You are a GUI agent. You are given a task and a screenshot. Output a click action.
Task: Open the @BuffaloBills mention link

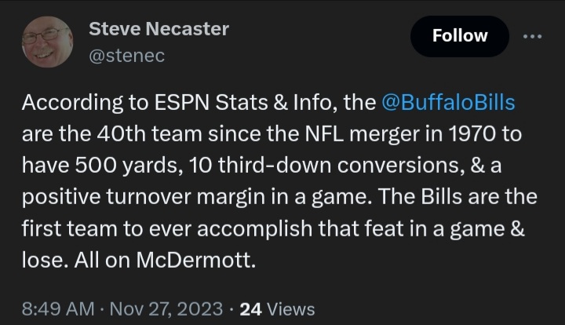click(447, 103)
